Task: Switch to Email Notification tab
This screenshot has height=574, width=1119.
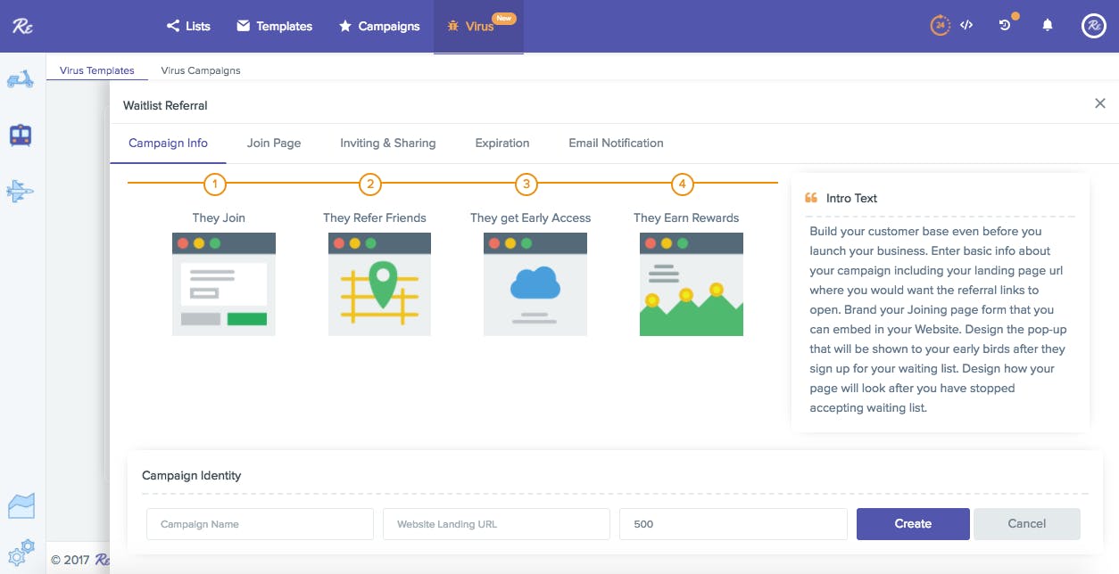Action: 616,143
